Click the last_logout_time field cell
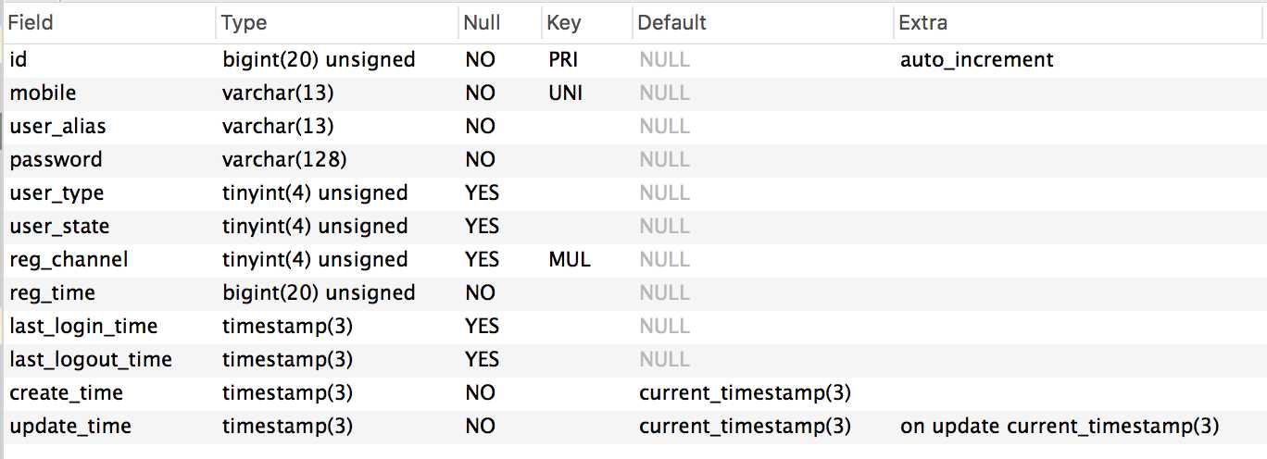Image resolution: width=1267 pixels, height=459 pixels. [x=109, y=359]
